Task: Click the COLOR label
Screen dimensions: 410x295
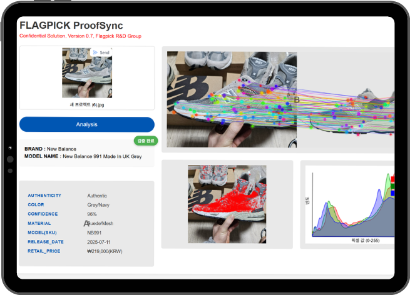Action: pos(36,204)
